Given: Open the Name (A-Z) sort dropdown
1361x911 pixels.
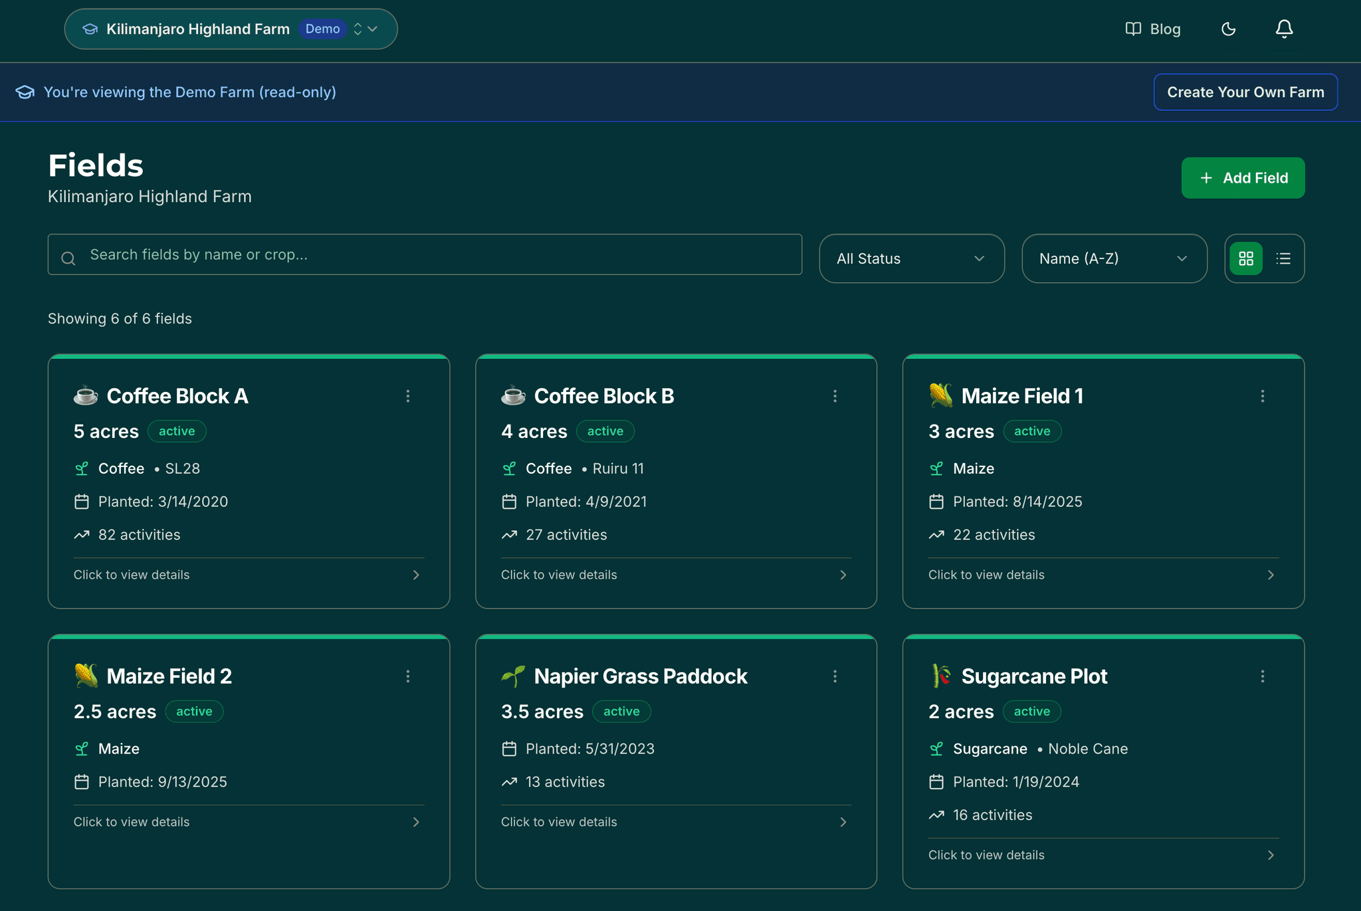Looking at the screenshot, I should coord(1114,258).
